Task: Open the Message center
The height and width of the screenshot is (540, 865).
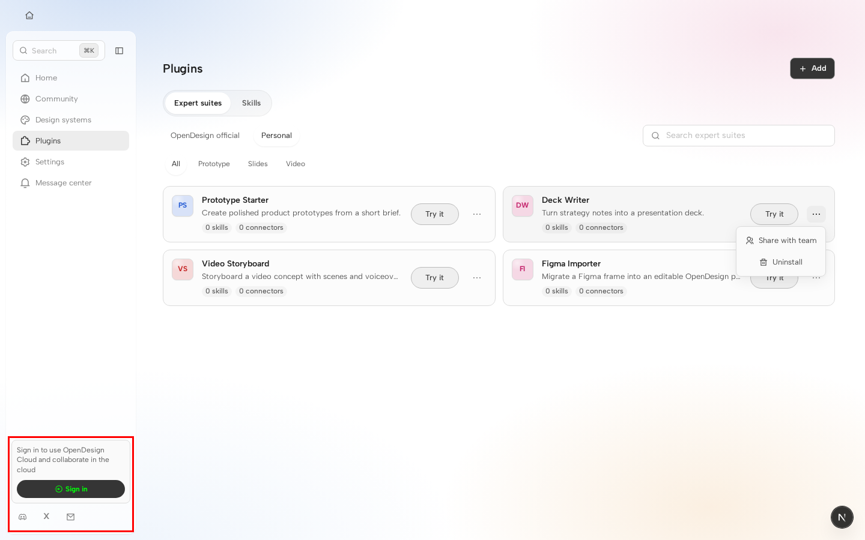Action: pyautogui.click(x=71, y=183)
